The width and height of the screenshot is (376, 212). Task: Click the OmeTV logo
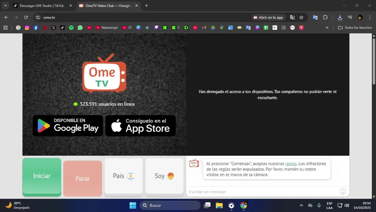[104, 73]
